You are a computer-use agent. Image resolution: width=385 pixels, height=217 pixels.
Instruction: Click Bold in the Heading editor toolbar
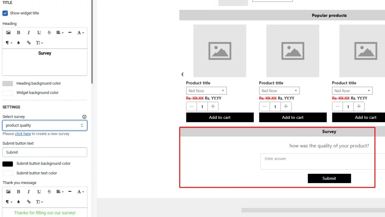click(x=18, y=33)
